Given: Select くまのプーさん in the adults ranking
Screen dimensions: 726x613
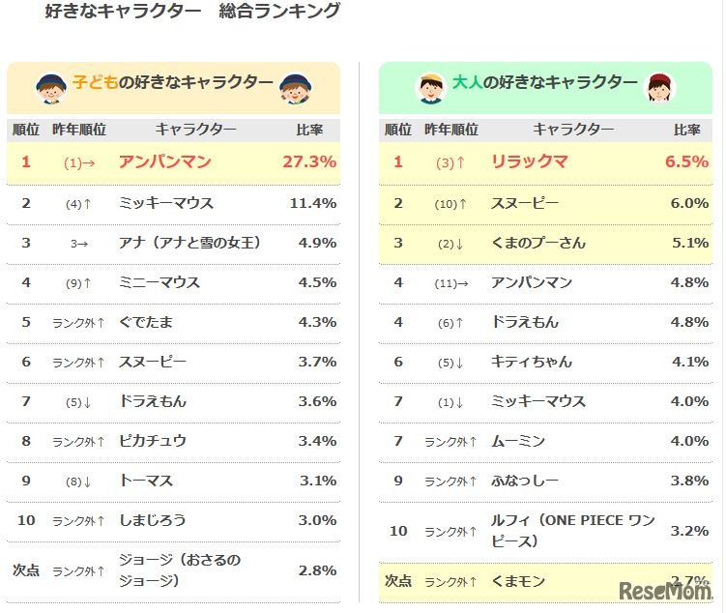Looking at the screenshot, I should click(x=537, y=243).
